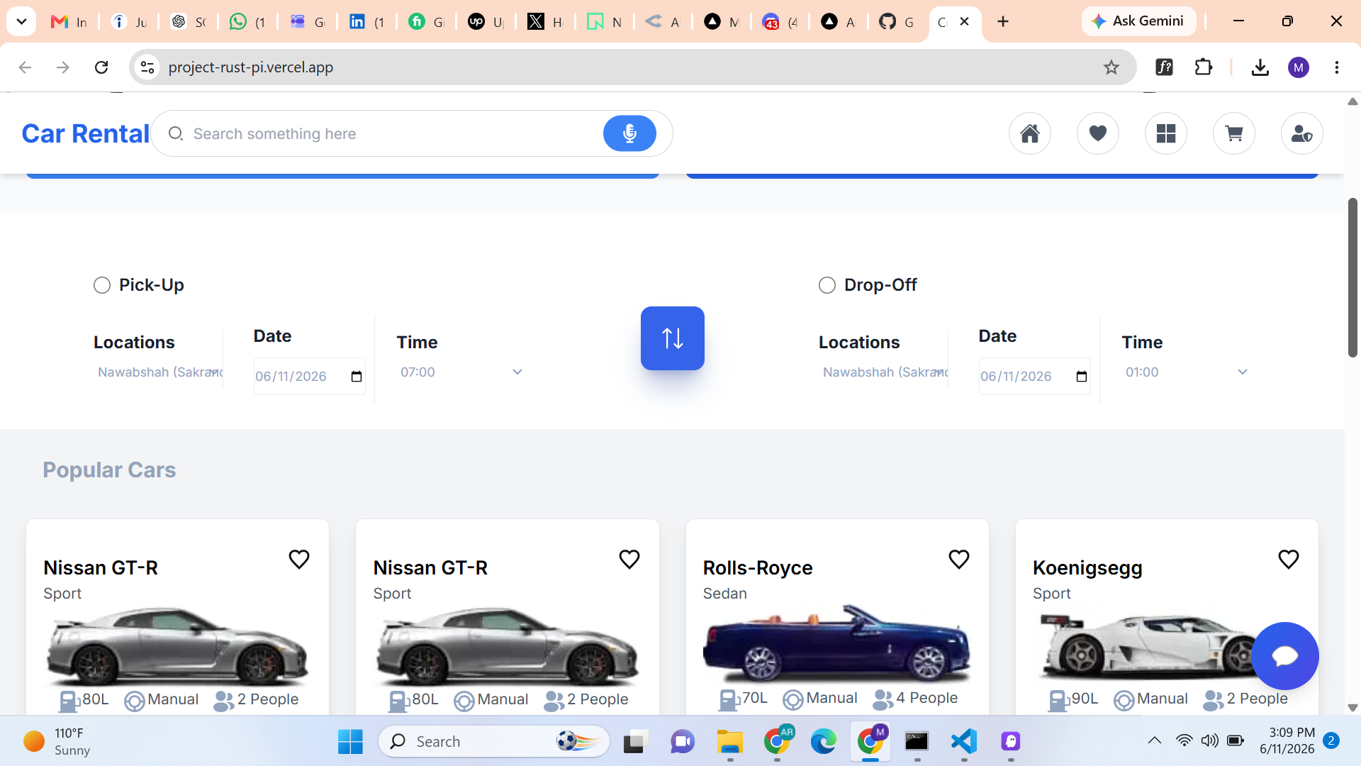Click Ask Gemini button

1138,21
